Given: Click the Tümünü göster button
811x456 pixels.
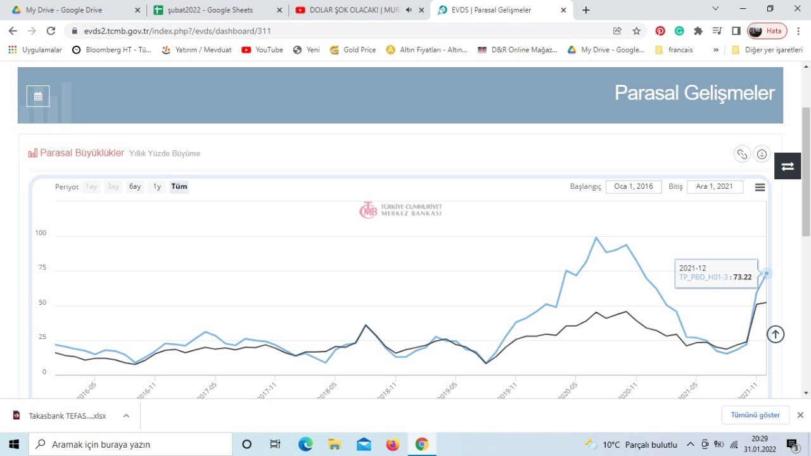Looking at the screenshot, I should [755, 415].
